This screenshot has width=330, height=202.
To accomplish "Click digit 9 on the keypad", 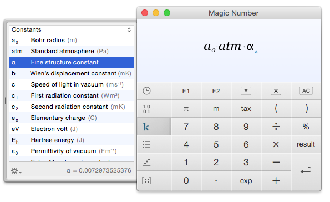I will [246, 127].
